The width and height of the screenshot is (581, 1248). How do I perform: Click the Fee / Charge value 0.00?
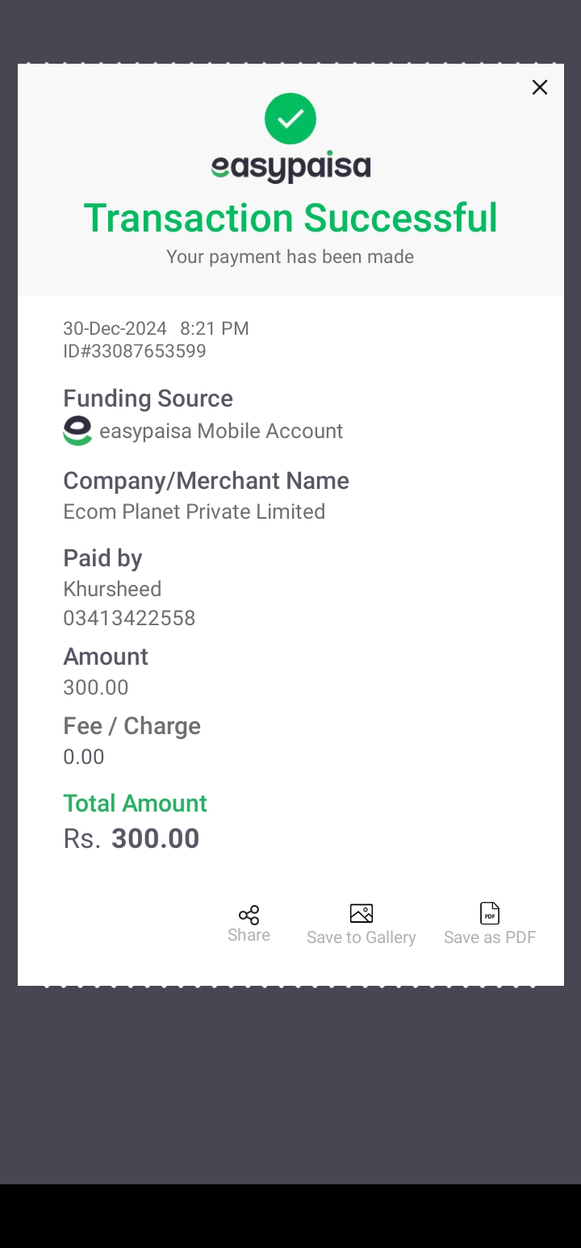(x=84, y=757)
